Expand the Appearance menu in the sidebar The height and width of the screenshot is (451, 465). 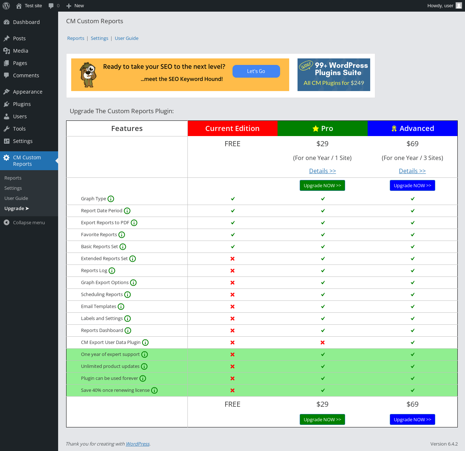(28, 92)
